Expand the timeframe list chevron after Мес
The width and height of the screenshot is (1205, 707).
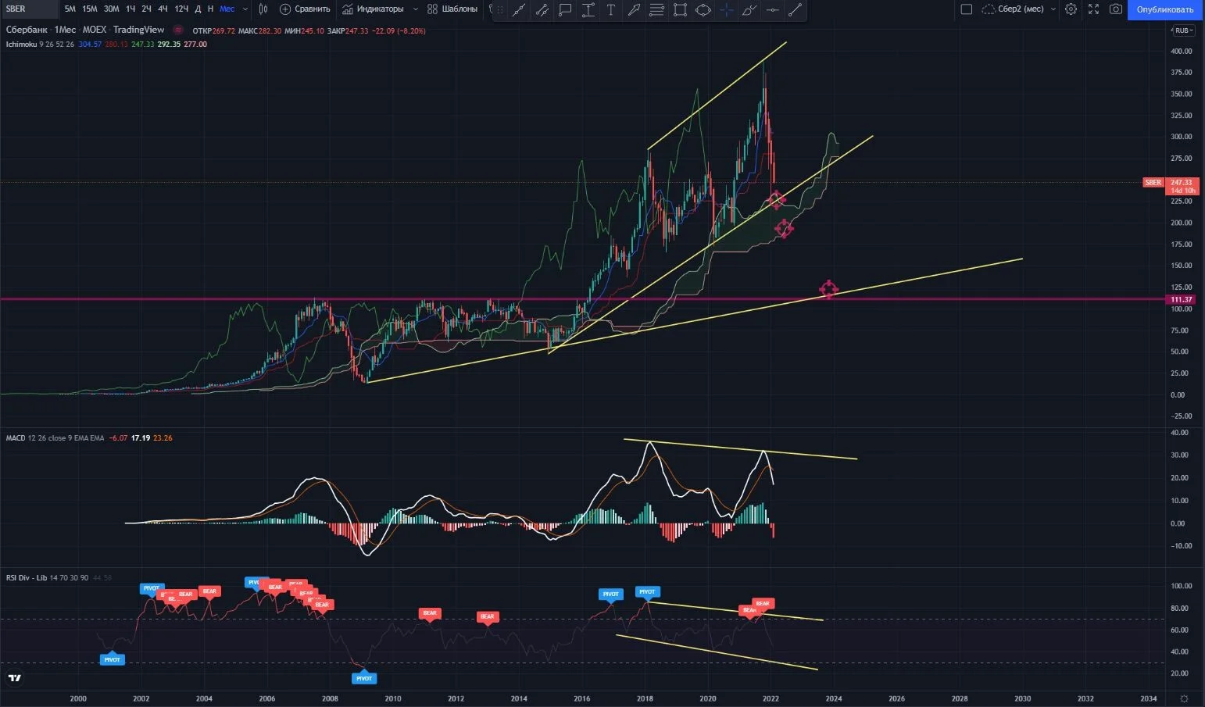(x=245, y=9)
